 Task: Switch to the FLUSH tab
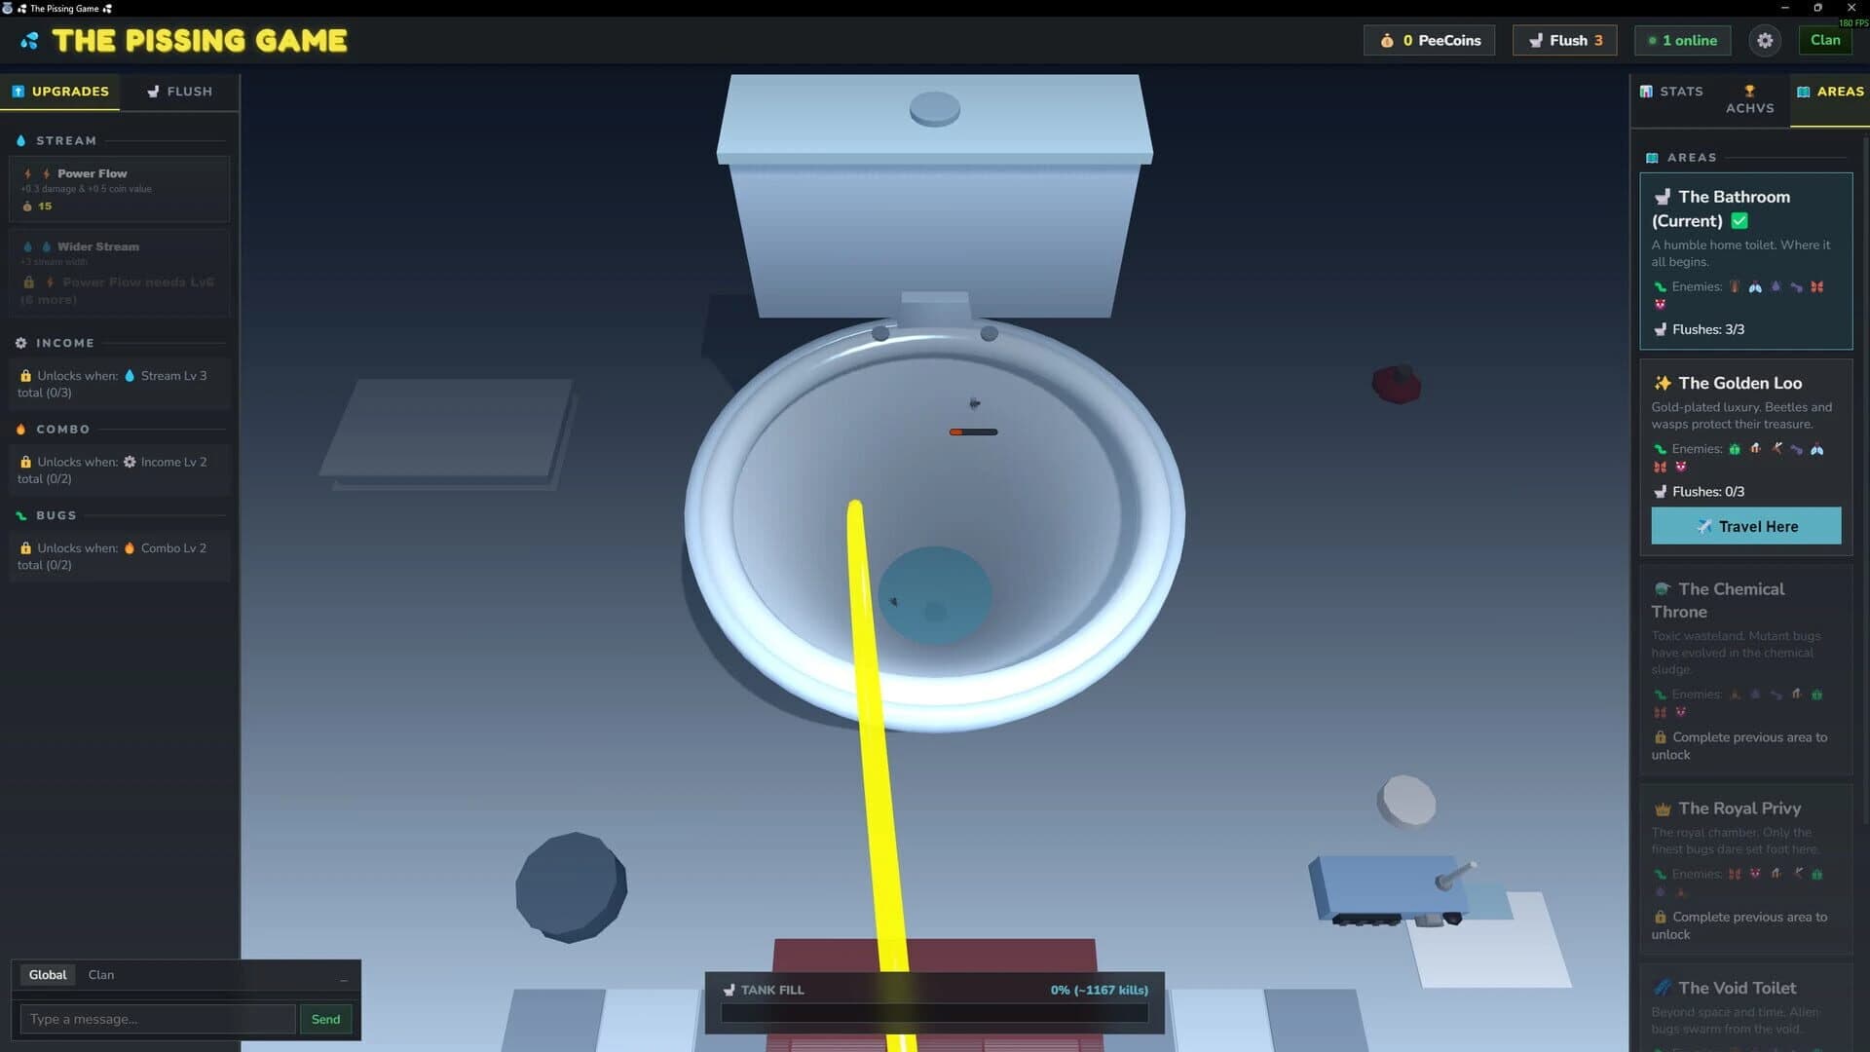tap(179, 91)
